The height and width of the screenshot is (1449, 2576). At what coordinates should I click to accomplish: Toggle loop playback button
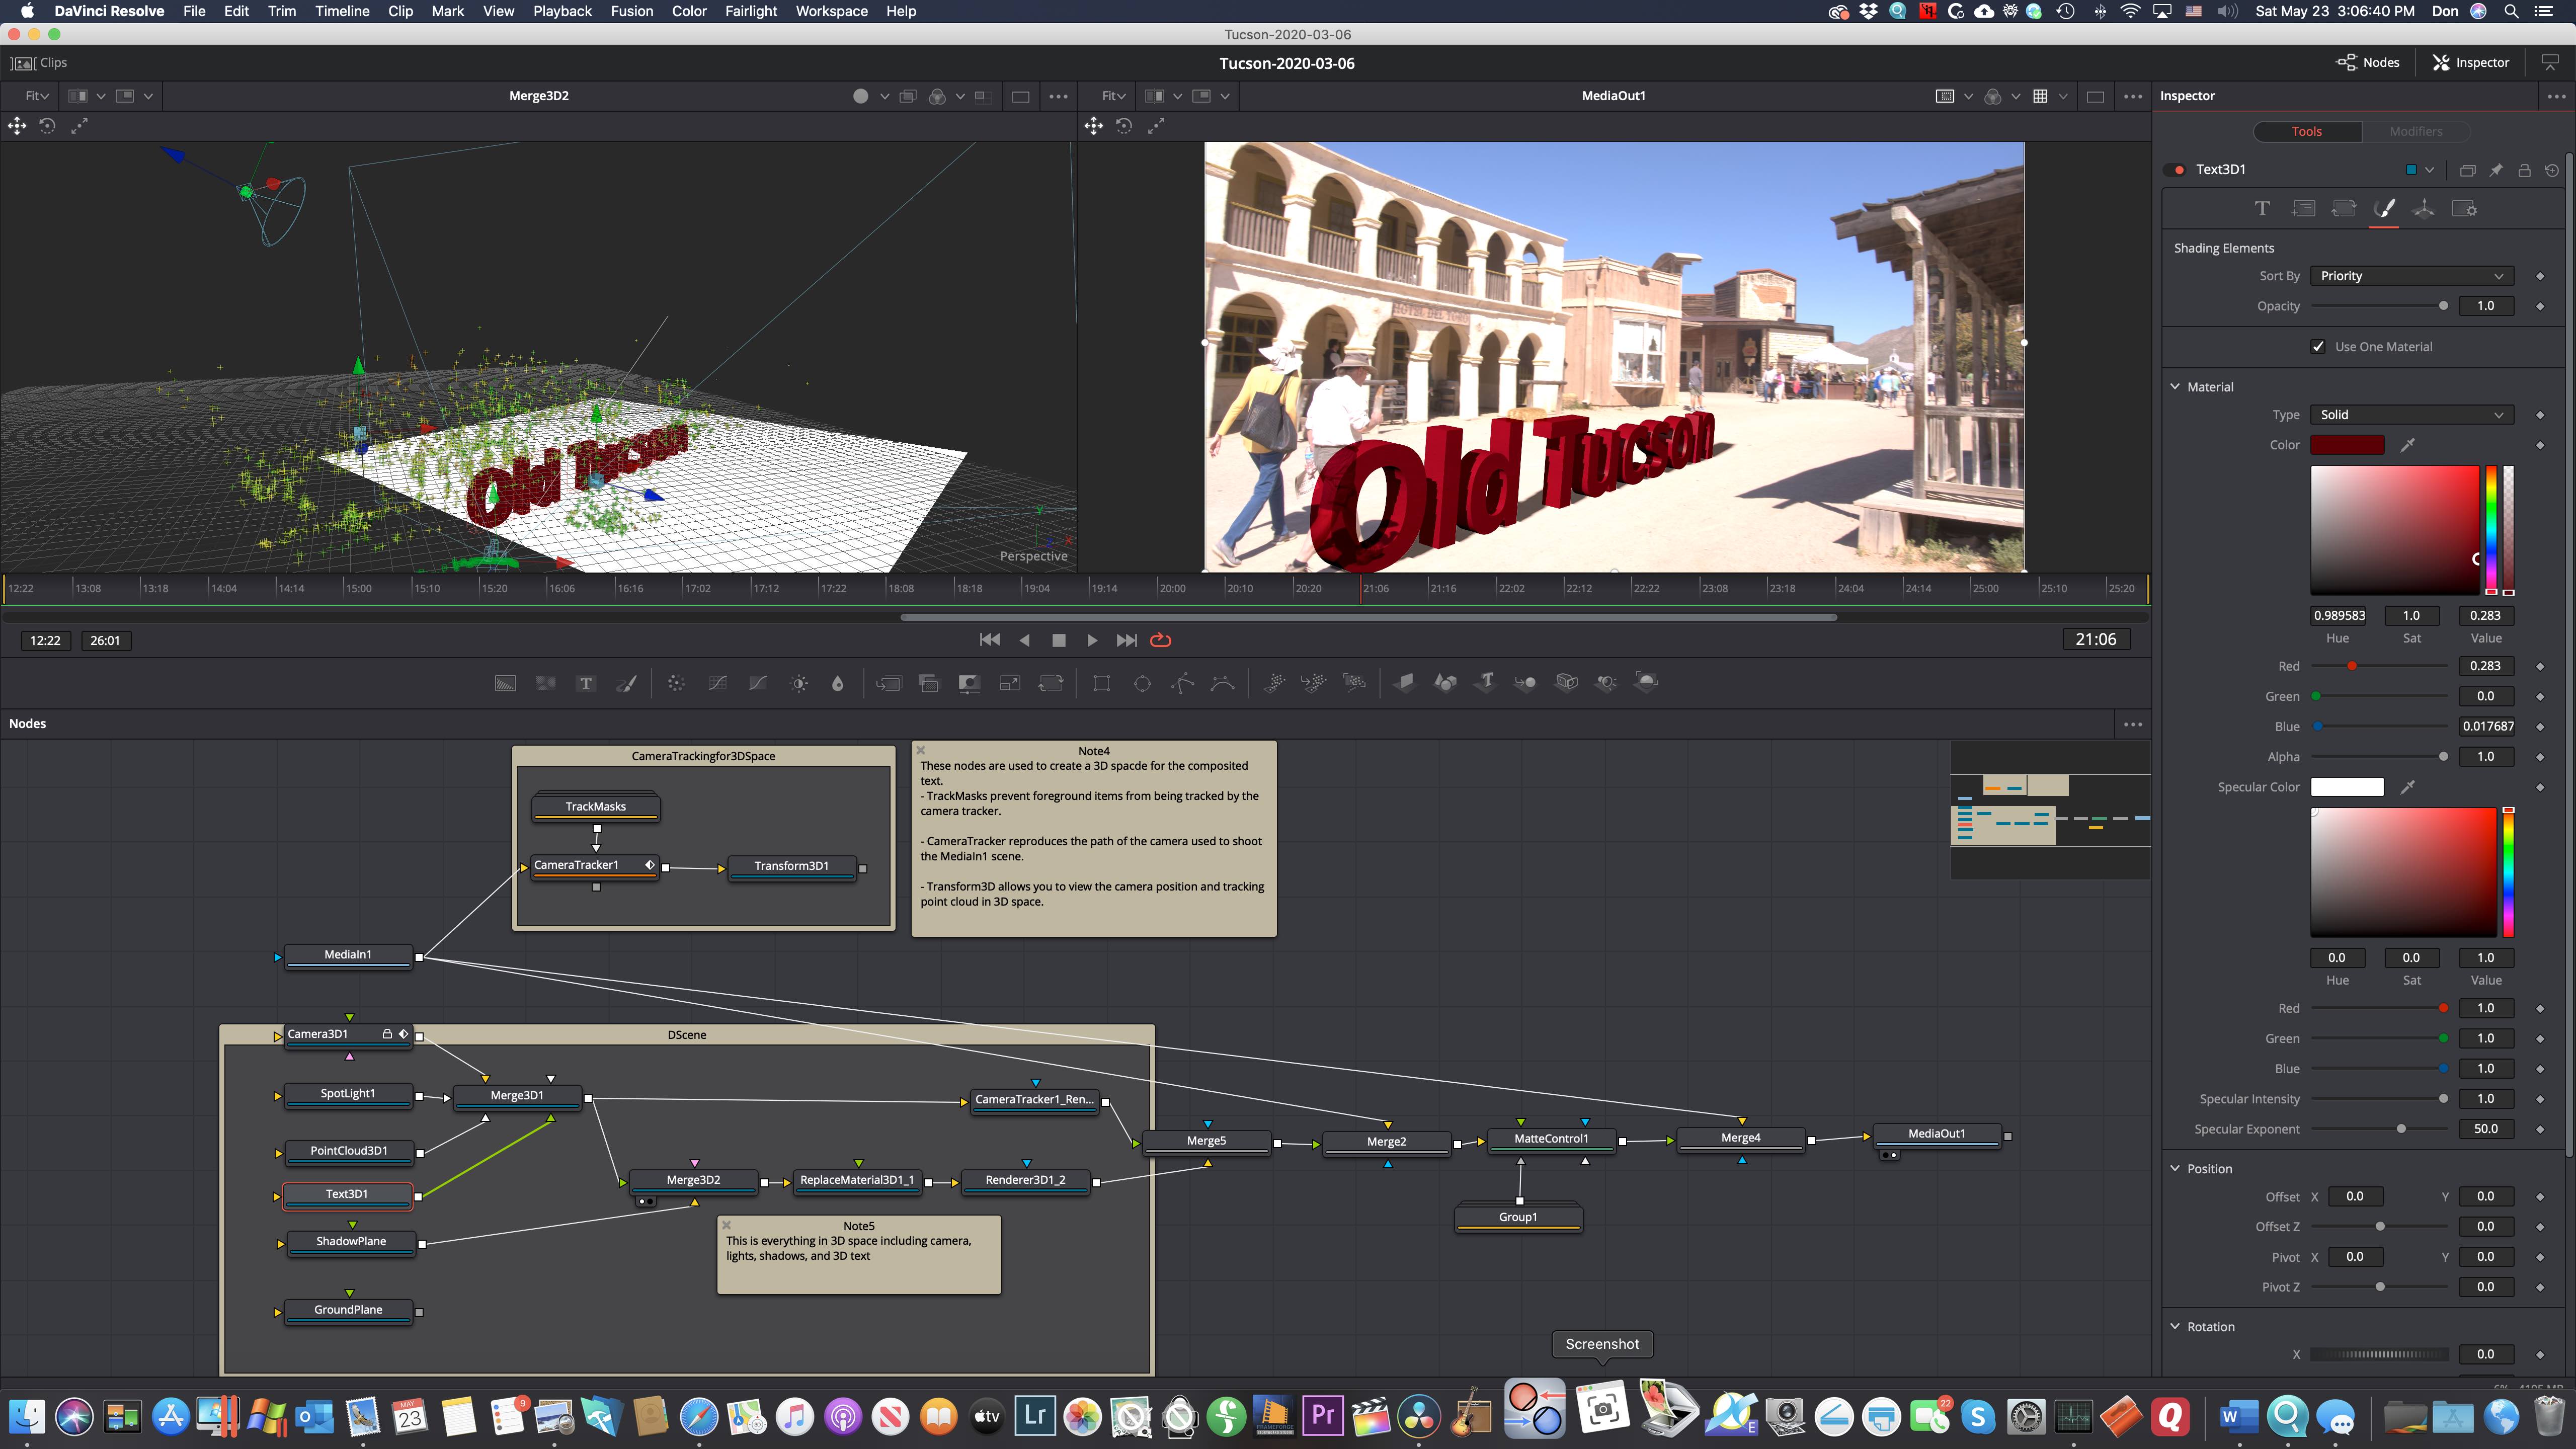[x=1160, y=640]
